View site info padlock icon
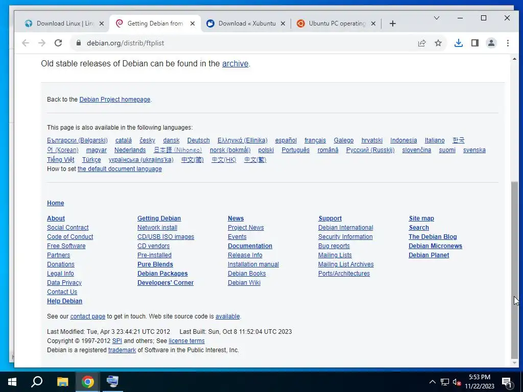The width and height of the screenshot is (523, 392). (79, 43)
